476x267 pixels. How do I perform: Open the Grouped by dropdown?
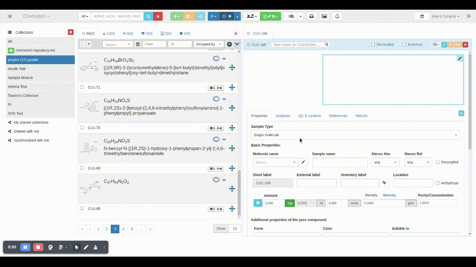coord(208,44)
